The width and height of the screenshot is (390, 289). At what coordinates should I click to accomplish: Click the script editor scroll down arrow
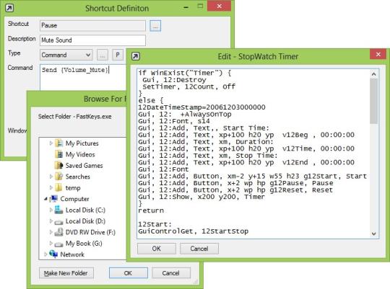click(x=373, y=234)
